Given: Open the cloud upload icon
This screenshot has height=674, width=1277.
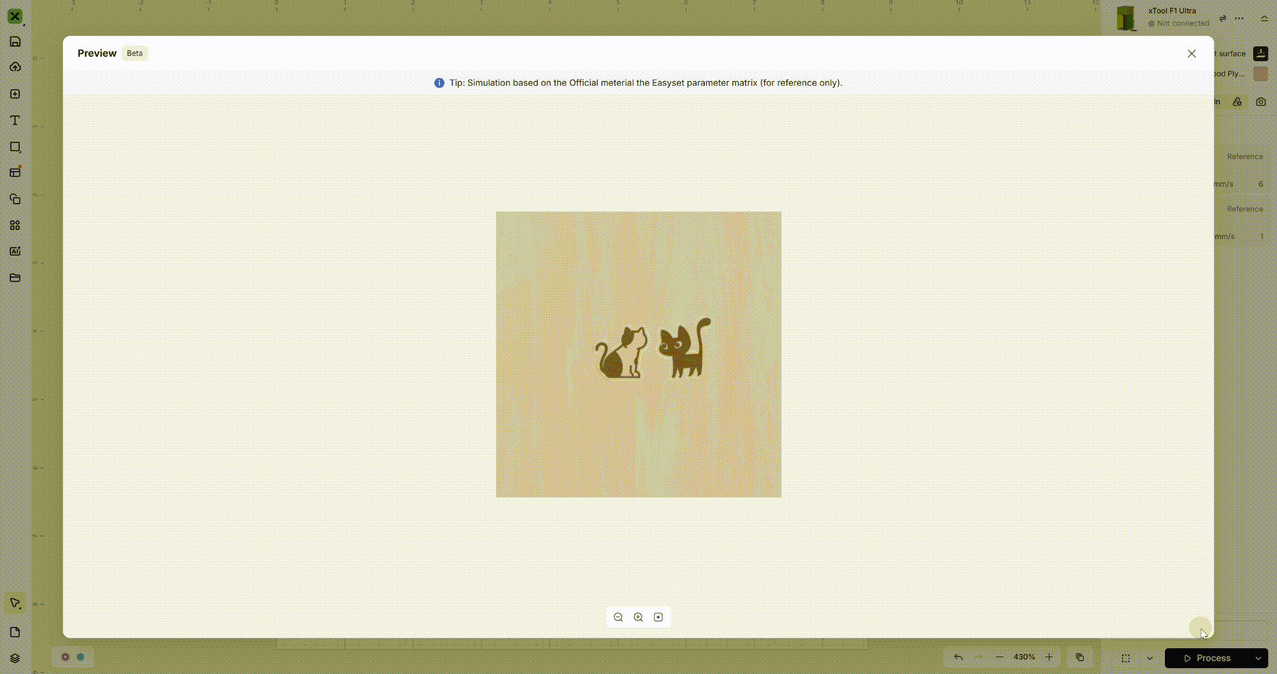Looking at the screenshot, I should tap(15, 67).
